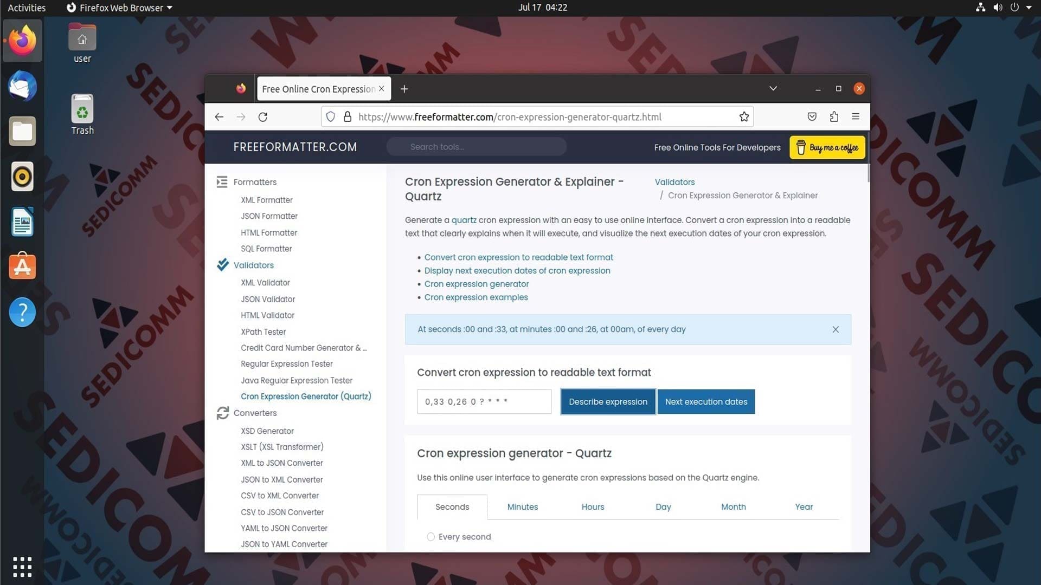Image resolution: width=1041 pixels, height=585 pixels.
Task: Open the Files manager in the dock
Action: coord(22,132)
